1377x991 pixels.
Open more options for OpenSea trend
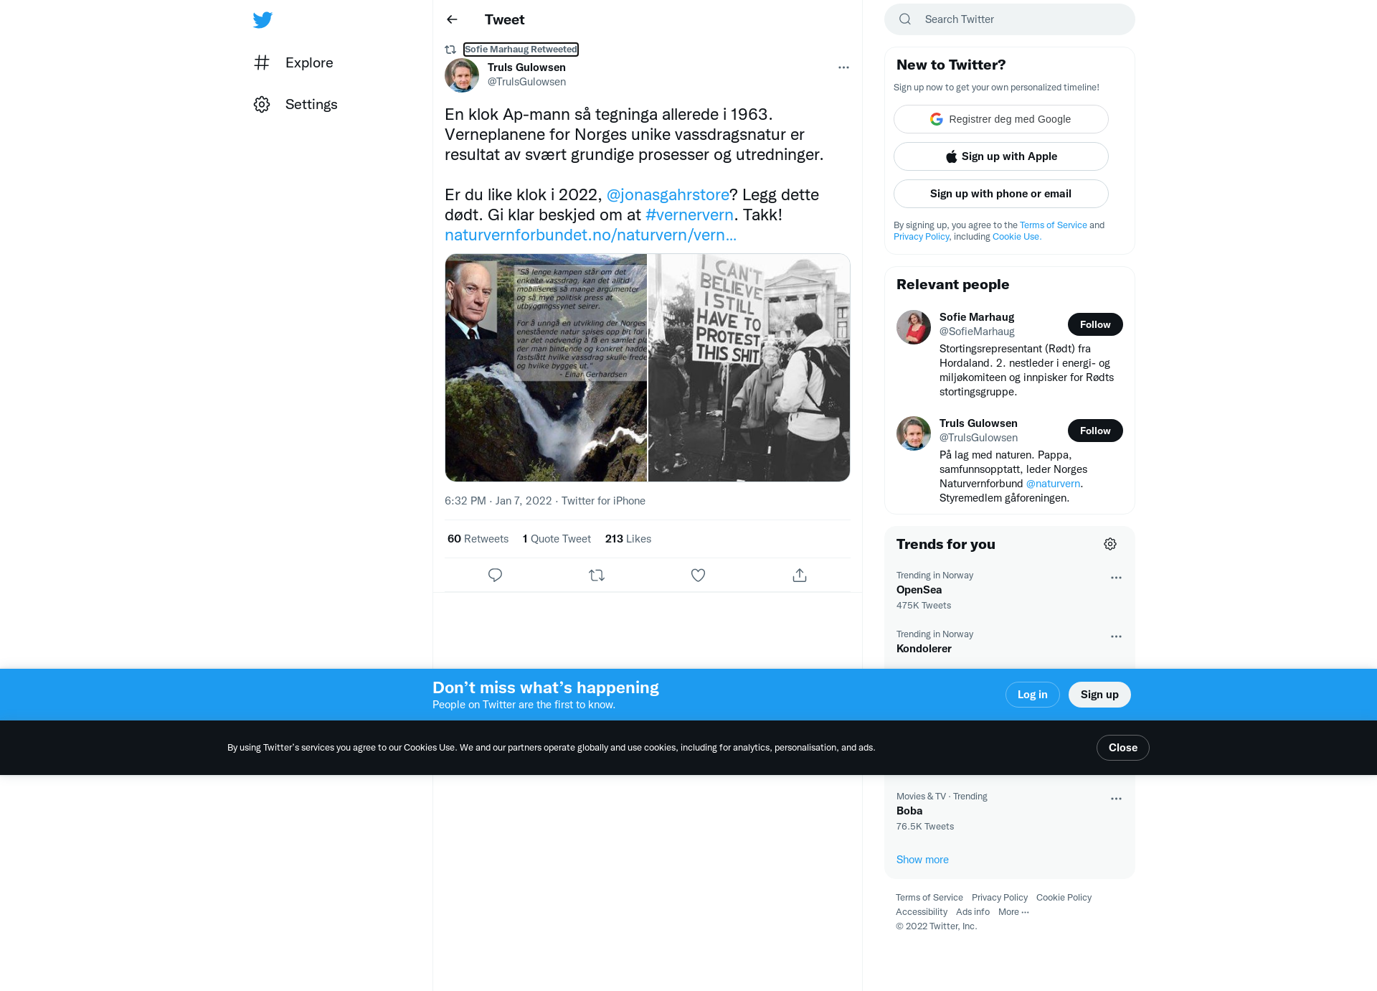[x=1116, y=578]
